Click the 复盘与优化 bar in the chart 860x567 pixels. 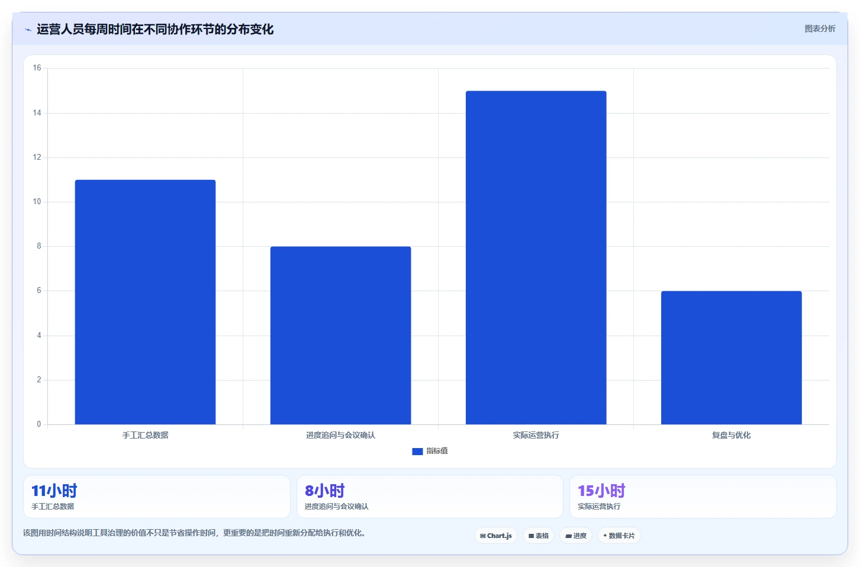pyautogui.click(x=731, y=357)
